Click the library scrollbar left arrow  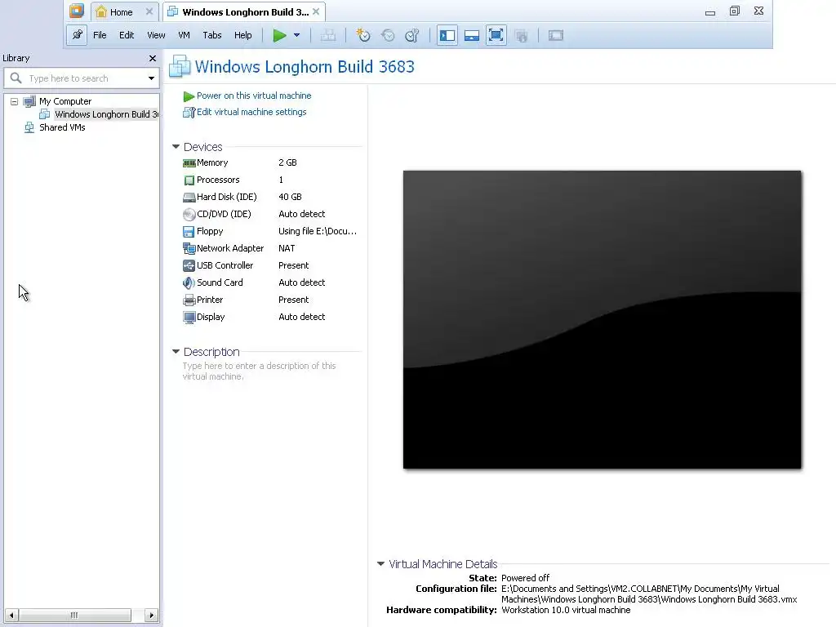click(x=11, y=616)
